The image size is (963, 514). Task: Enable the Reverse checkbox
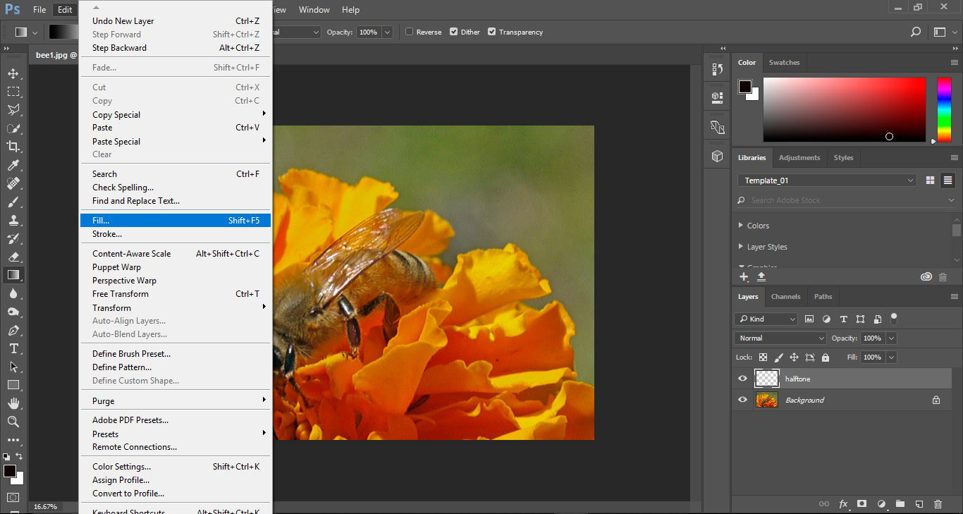410,32
